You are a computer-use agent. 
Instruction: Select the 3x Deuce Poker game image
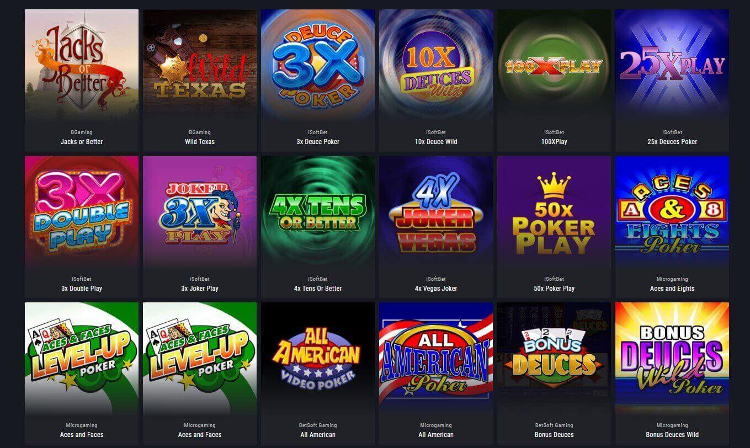pyautogui.click(x=318, y=66)
